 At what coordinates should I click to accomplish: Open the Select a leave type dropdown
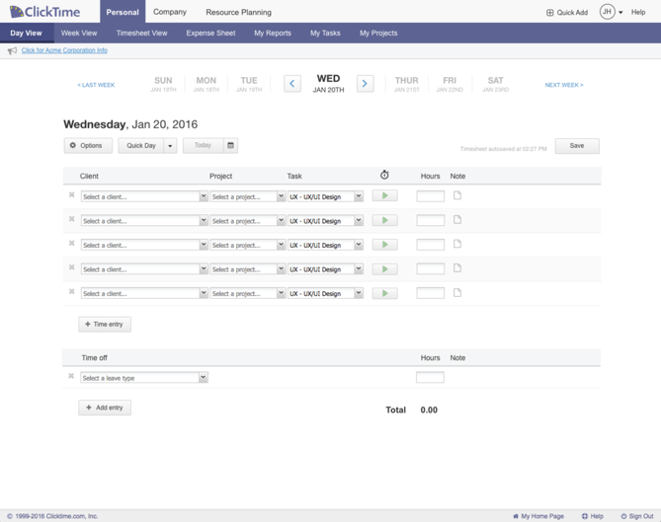[144, 378]
